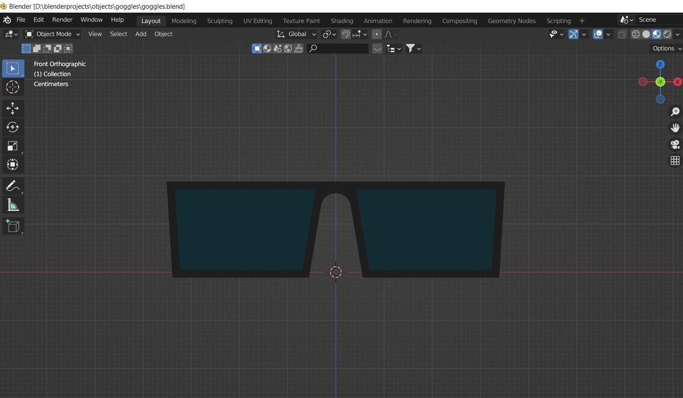Screen dimensions: 683x398
Task: Open the header Object menu
Action: pos(163,34)
